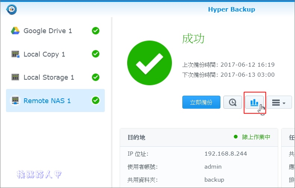Select the Local Storage 1 backup task
Screen dimensions: 295x188
point(55,77)
